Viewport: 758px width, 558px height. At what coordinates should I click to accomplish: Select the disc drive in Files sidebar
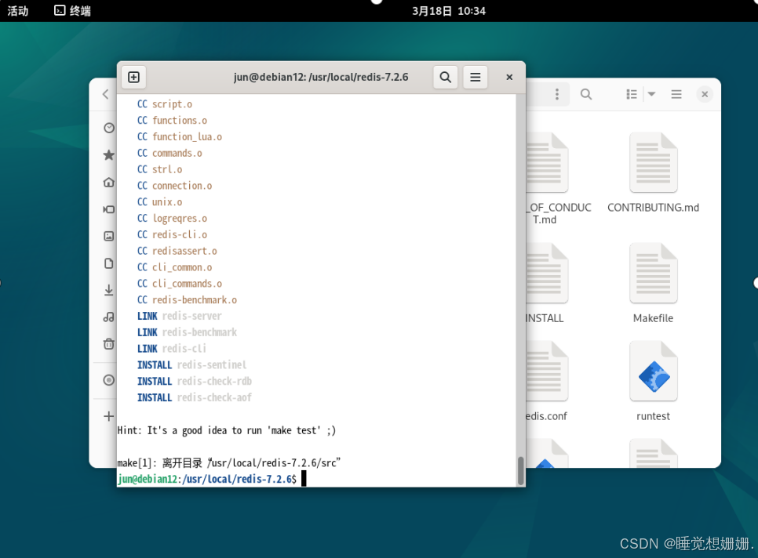[109, 380]
